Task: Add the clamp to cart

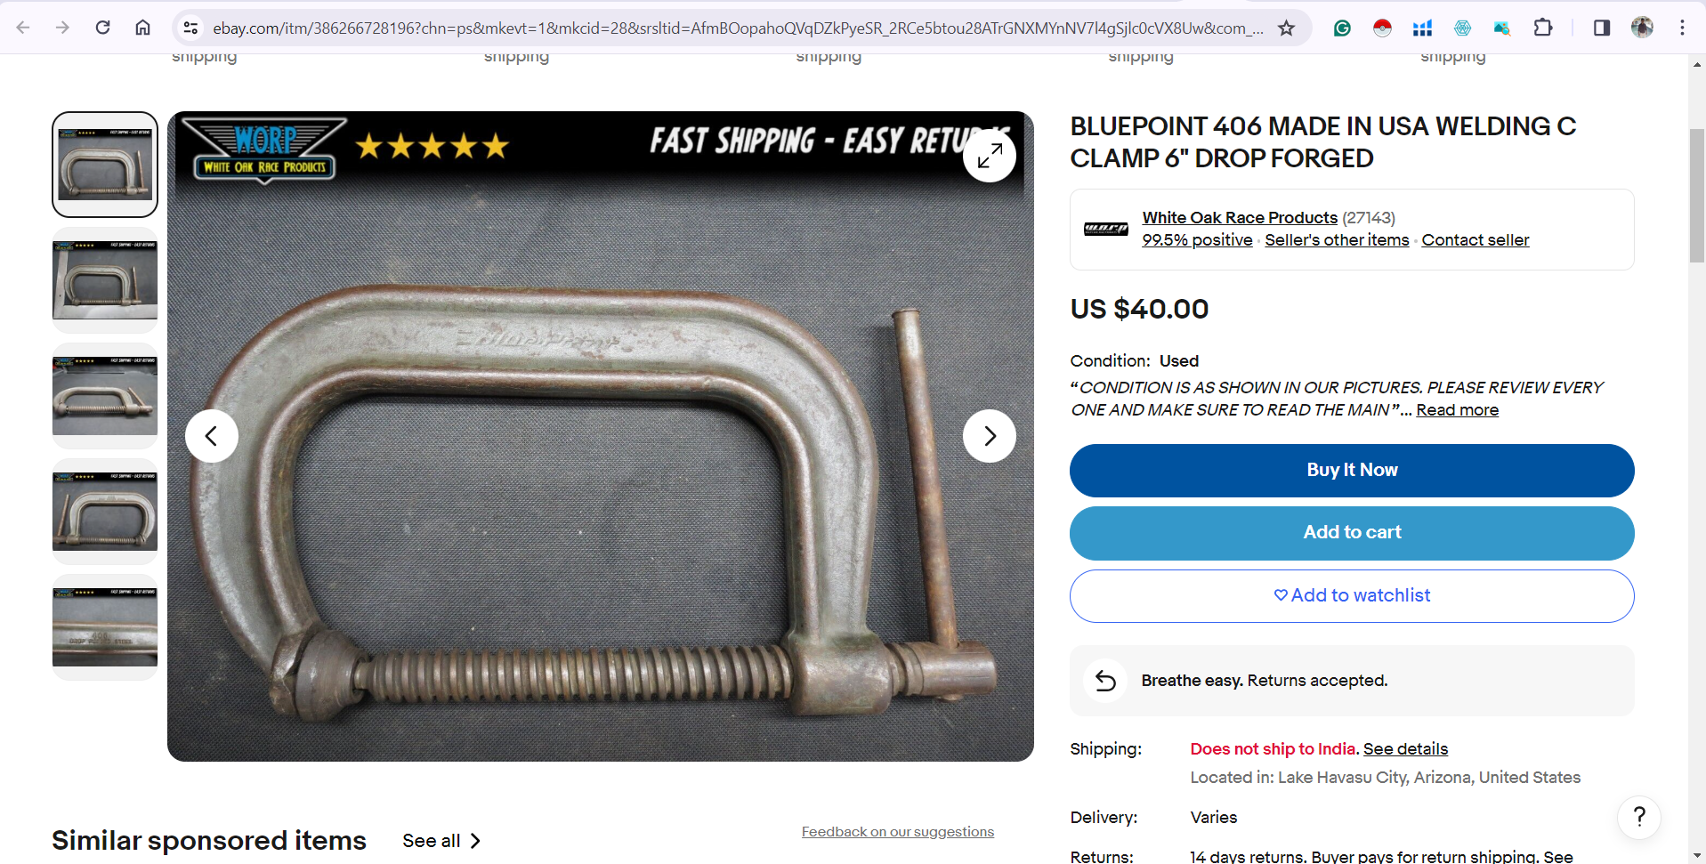Action: click(1352, 533)
